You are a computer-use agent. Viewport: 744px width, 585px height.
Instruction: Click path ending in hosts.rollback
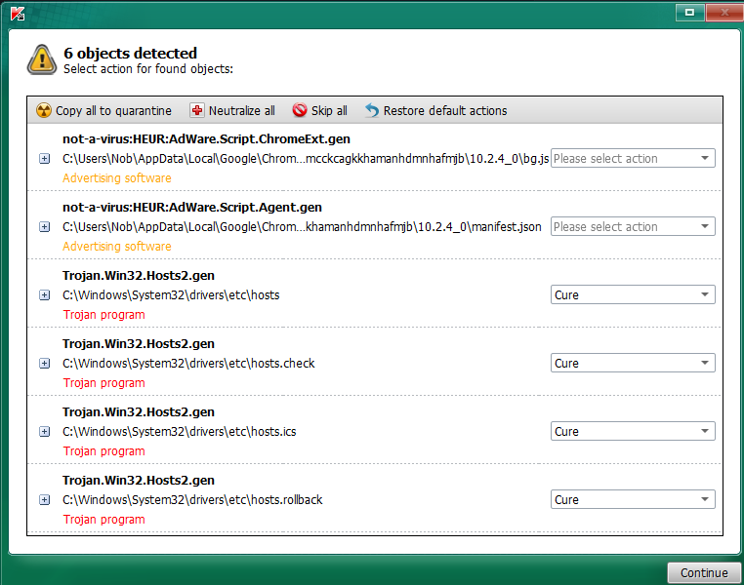coord(192,500)
